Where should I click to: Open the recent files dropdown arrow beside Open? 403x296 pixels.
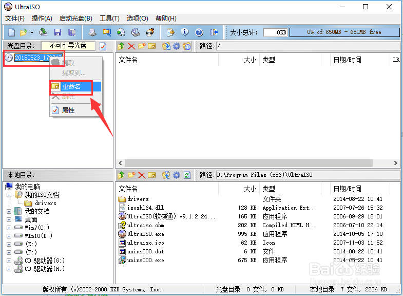click(32, 32)
